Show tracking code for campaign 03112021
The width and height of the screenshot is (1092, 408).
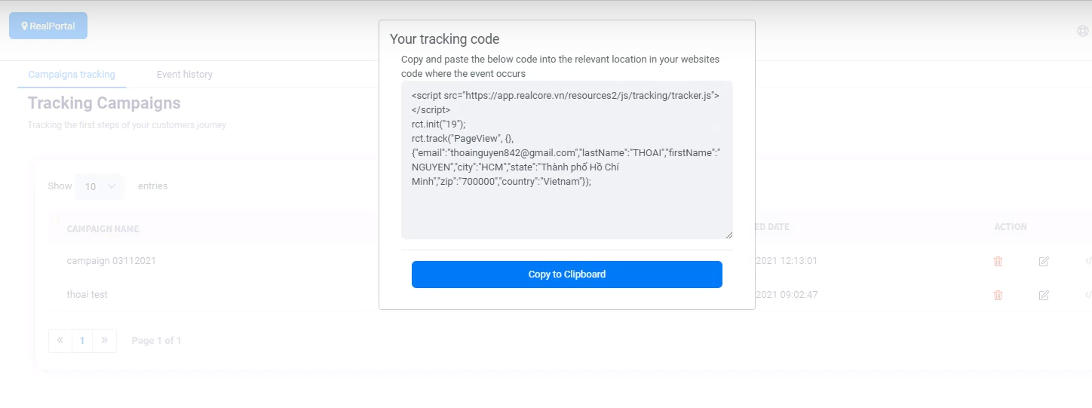pos(1087,261)
